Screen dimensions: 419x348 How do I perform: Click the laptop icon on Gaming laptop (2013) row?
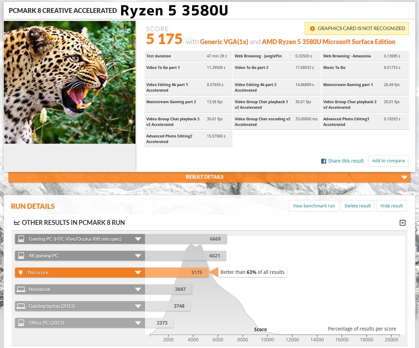pyautogui.click(x=21, y=306)
